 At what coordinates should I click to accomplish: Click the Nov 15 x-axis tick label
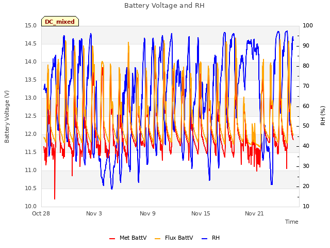[x=201, y=213]
